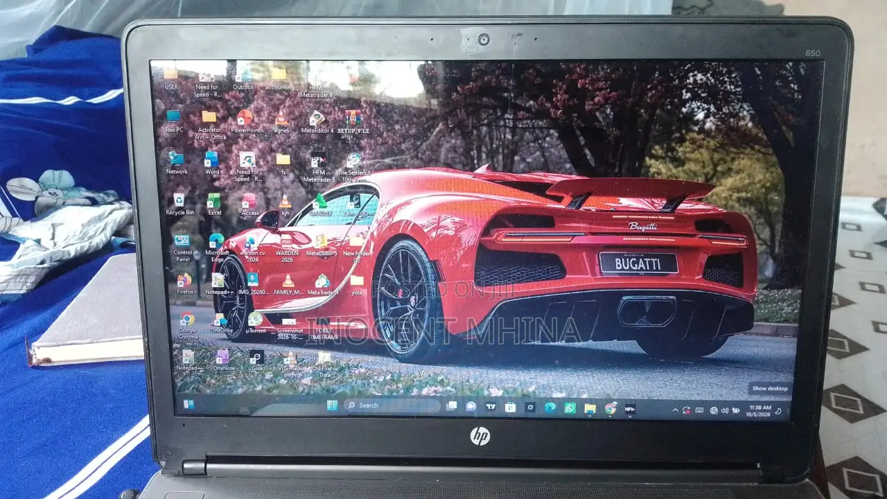This screenshot has height=499, width=887.
Task: Open the MetaEditor 5 shortcut
Action: 322,245
